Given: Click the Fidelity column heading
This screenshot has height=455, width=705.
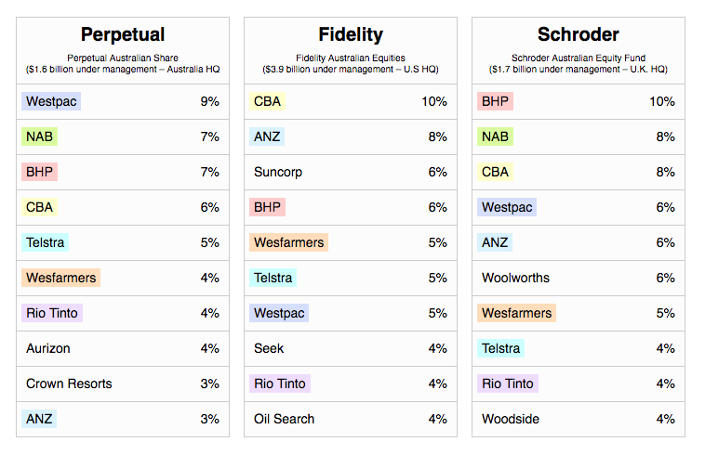Looking at the screenshot, I should click(351, 34).
